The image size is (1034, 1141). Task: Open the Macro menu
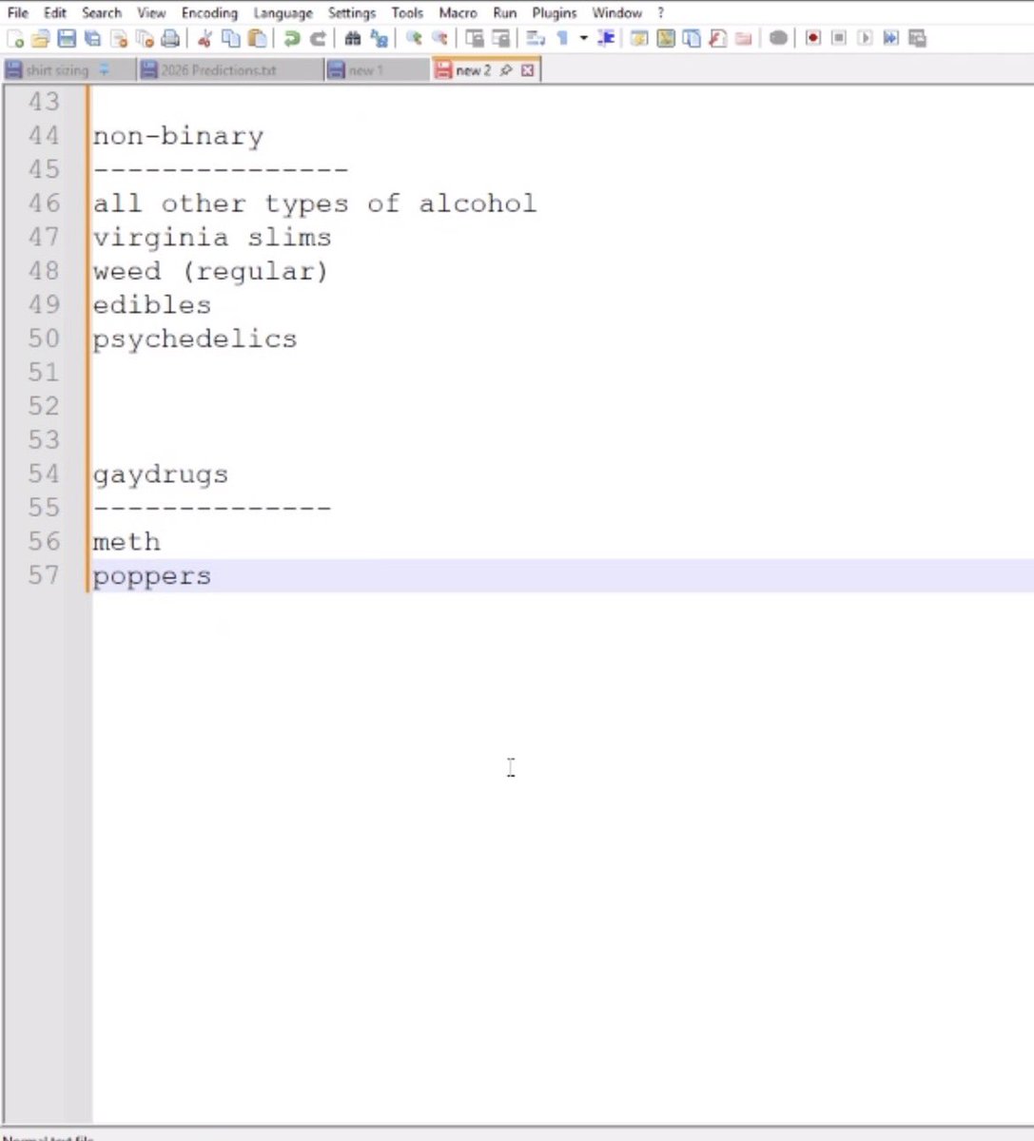click(x=458, y=13)
